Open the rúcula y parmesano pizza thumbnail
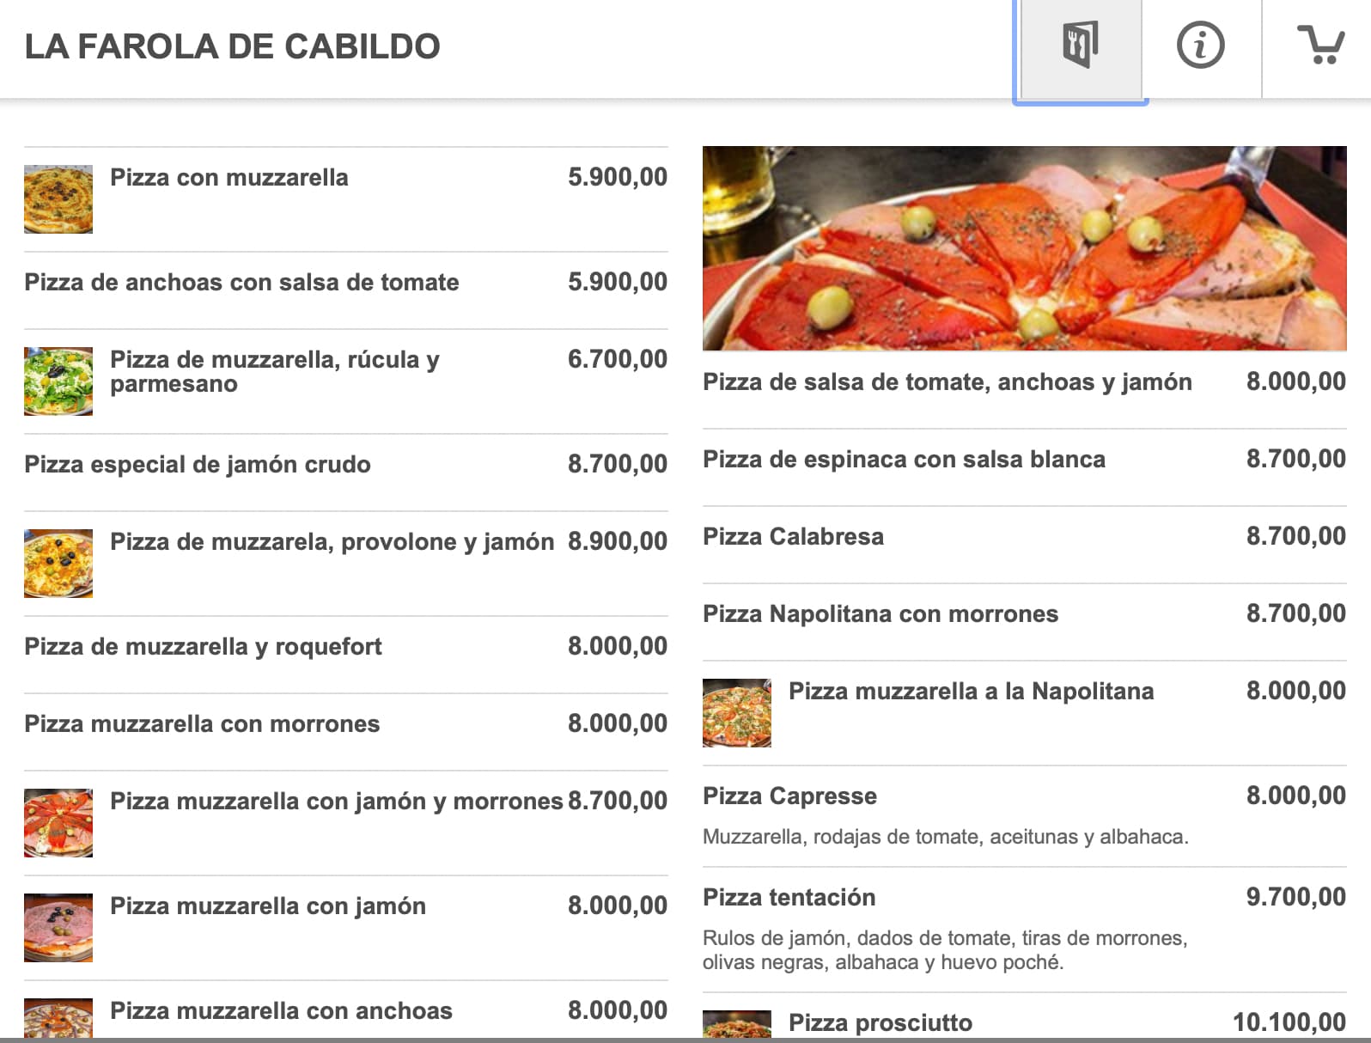The height and width of the screenshot is (1043, 1371). tap(58, 381)
